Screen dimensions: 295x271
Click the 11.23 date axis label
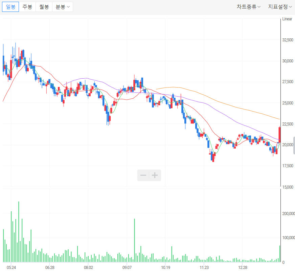click(204, 267)
